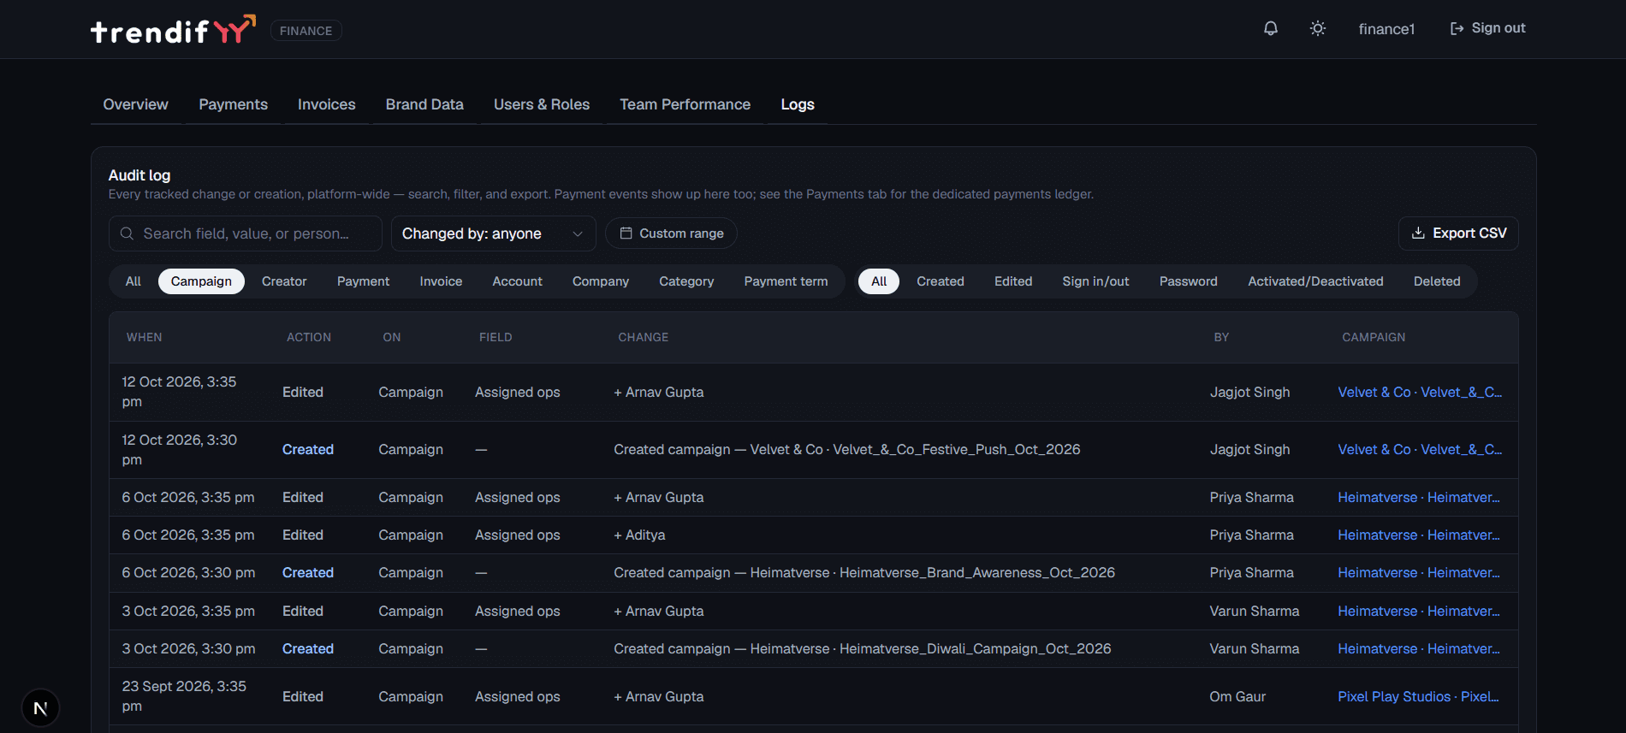
Task: Click the Audit log heading
Action: coord(139,175)
